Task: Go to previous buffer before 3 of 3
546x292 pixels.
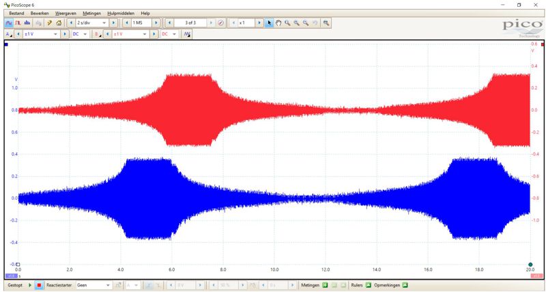Action: coord(169,23)
